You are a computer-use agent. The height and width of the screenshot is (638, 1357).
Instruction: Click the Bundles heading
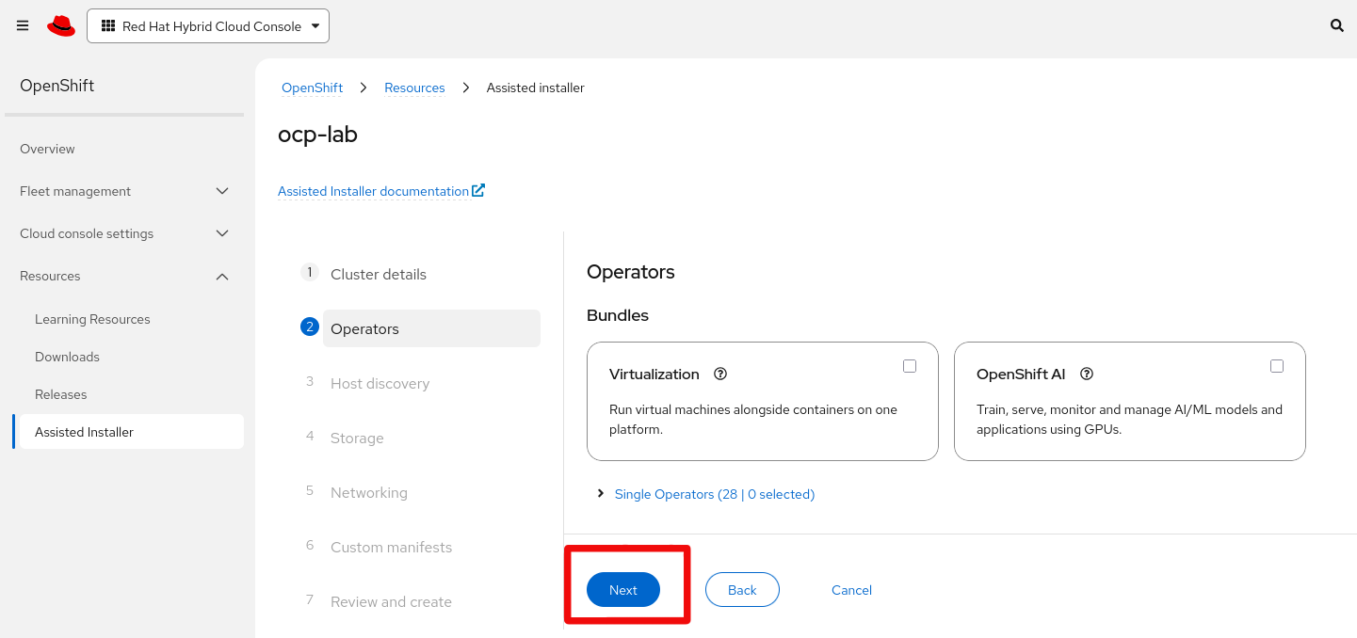[618, 315]
